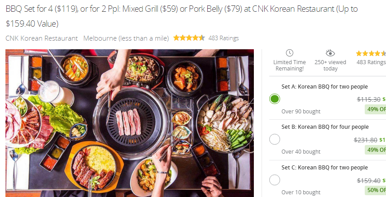386x197 pixels.
Task: Click the eye icon above 250+ viewed today
Action: 330,53
